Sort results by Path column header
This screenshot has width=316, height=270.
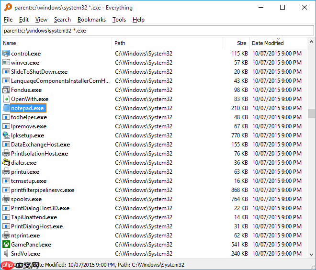168,43
